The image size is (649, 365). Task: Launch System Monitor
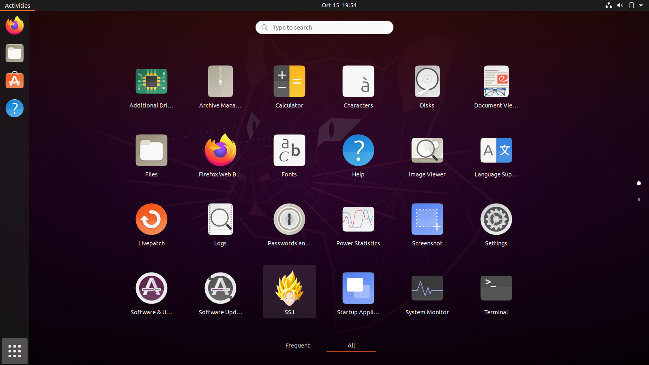(x=427, y=294)
